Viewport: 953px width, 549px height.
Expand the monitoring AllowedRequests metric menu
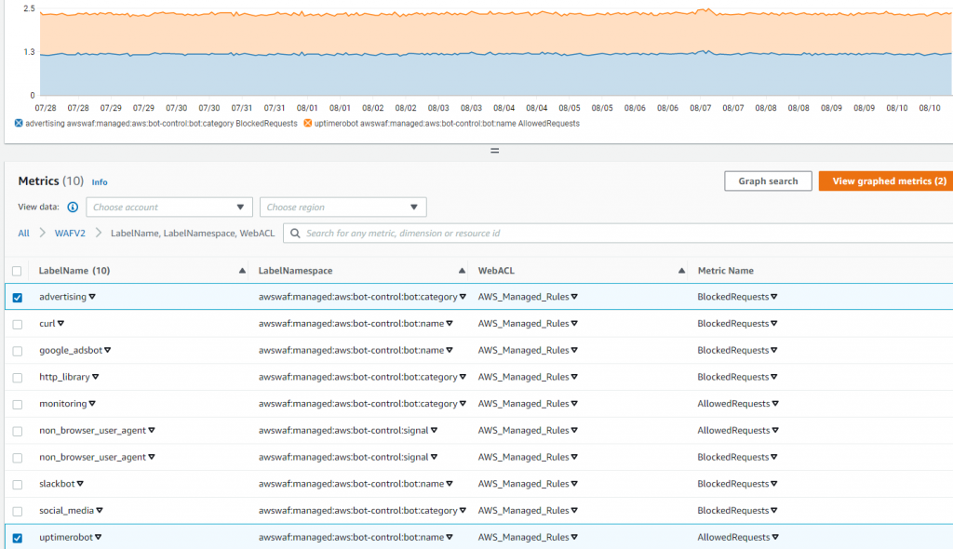tap(775, 404)
